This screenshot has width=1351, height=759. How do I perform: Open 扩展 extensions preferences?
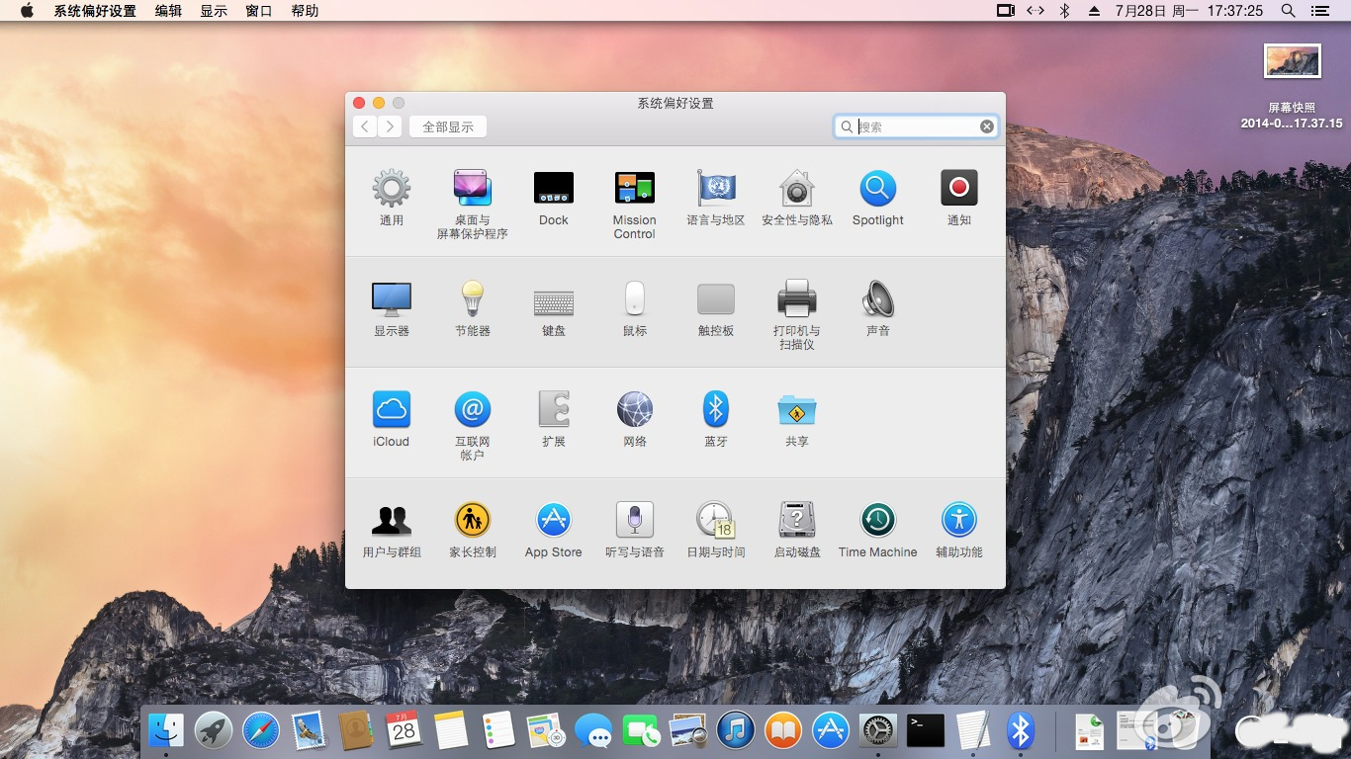(554, 409)
